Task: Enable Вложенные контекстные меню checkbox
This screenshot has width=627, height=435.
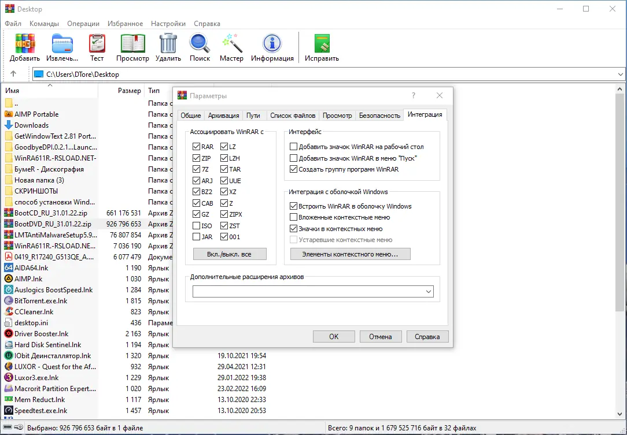Action: (x=293, y=217)
